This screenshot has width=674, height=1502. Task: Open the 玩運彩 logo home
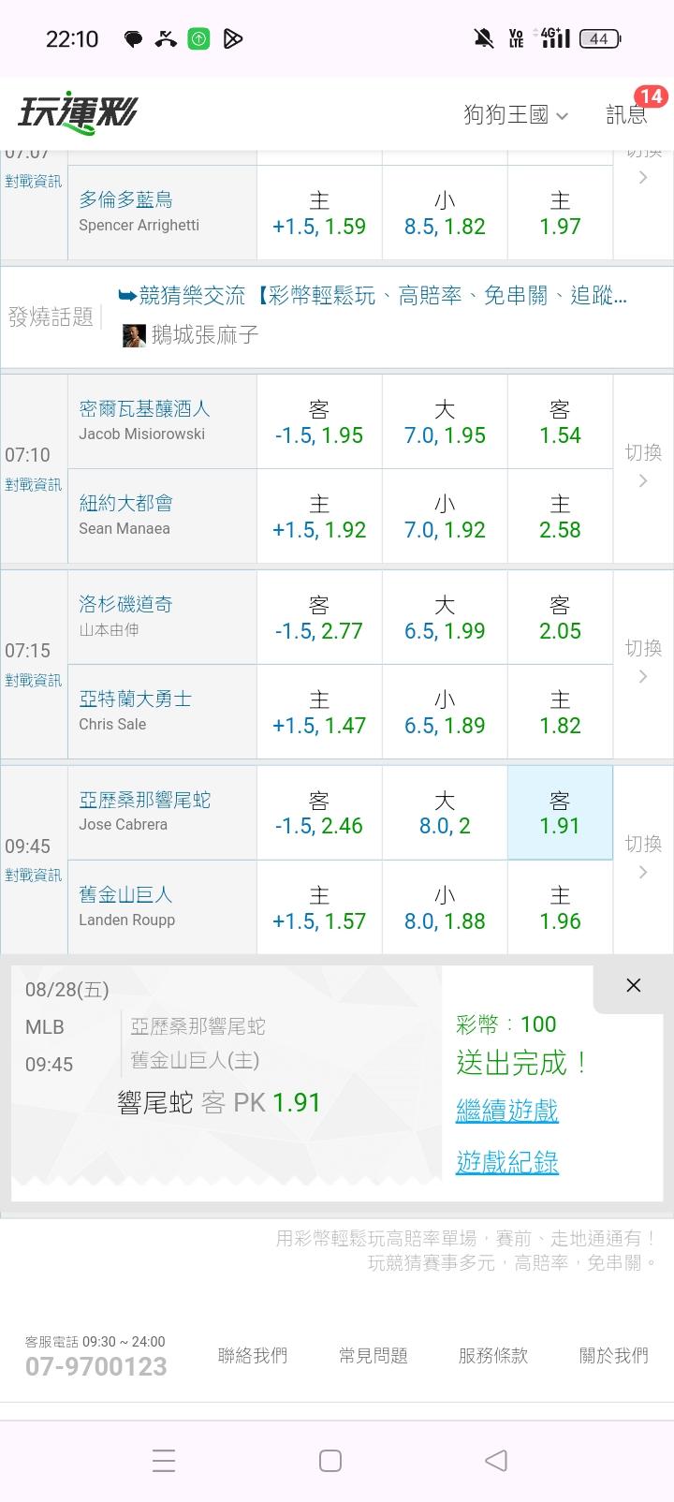(78, 113)
